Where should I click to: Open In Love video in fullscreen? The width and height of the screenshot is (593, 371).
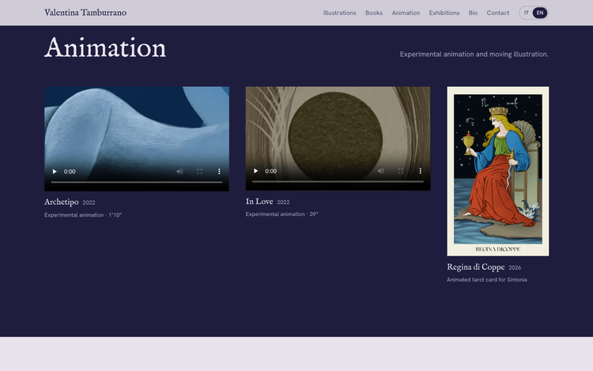click(401, 171)
